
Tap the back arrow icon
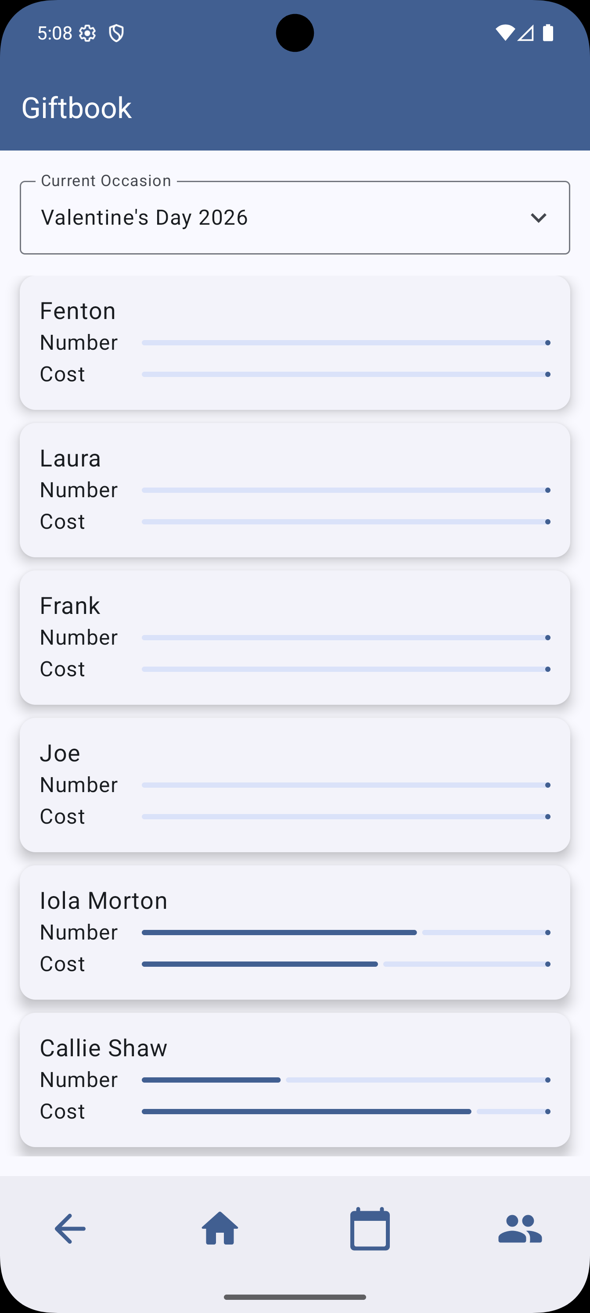pyautogui.click(x=70, y=1228)
